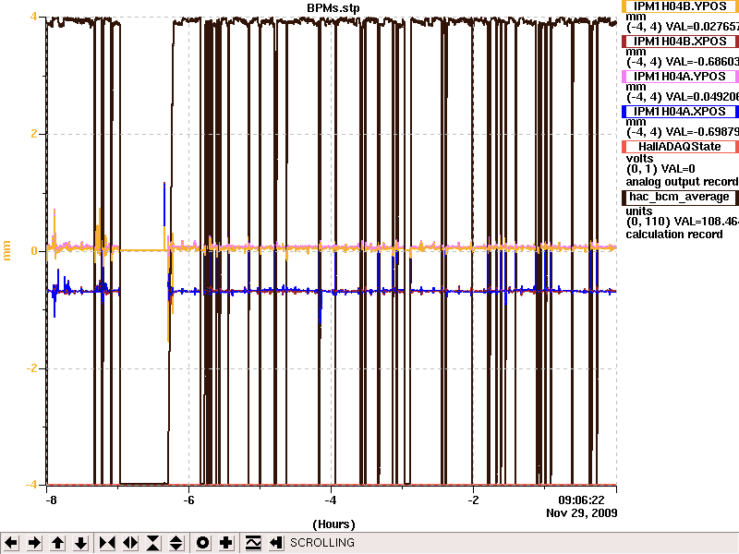
Task: Shift the plot upward using up arrow
Action: (57, 543)
